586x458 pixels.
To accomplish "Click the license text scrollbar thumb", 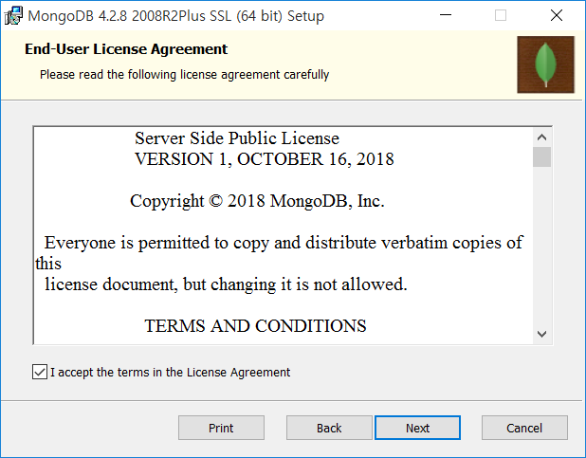I will [x=541, y=157].
